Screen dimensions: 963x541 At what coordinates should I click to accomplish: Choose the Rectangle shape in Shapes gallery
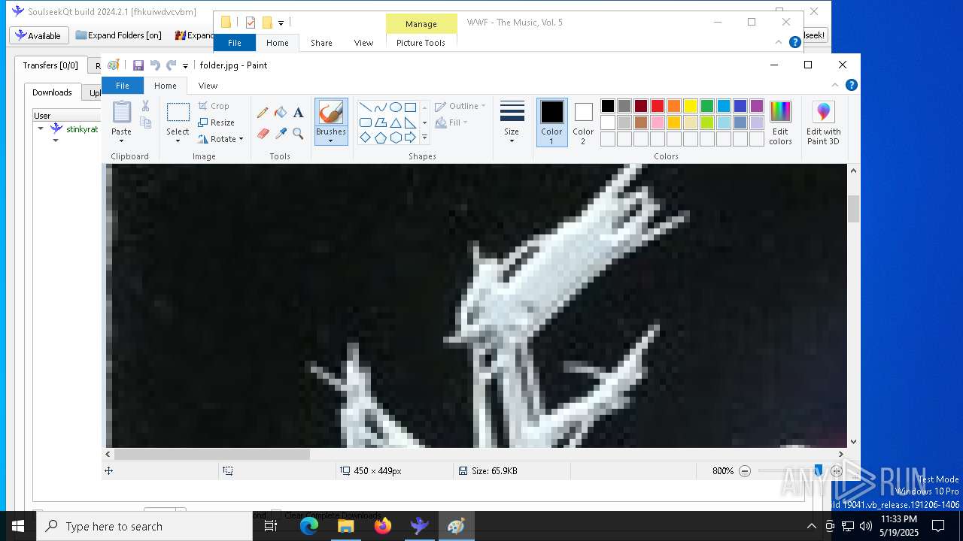click(x=410, y=107)
